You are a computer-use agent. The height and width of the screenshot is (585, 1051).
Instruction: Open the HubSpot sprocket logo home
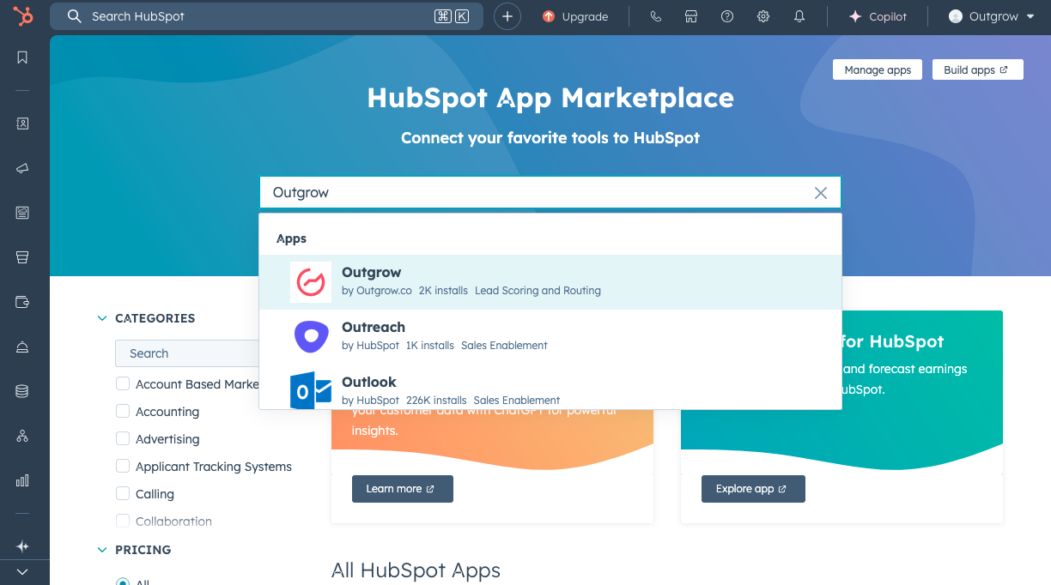23,15
